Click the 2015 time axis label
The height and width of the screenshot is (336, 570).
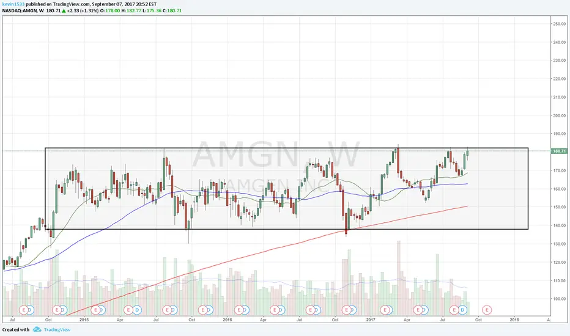[84, 320]
